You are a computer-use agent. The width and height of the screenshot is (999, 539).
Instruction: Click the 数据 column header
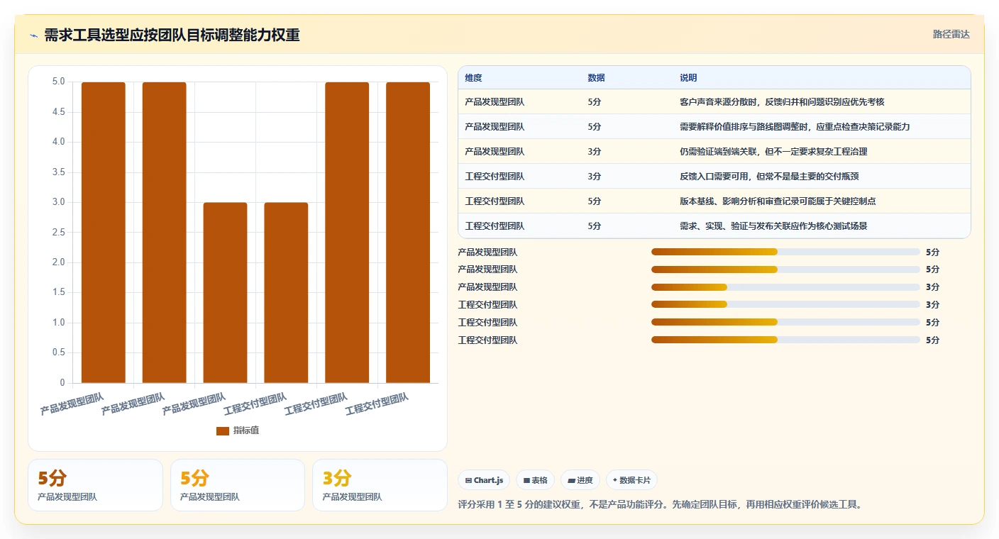(x=597, y=78)
